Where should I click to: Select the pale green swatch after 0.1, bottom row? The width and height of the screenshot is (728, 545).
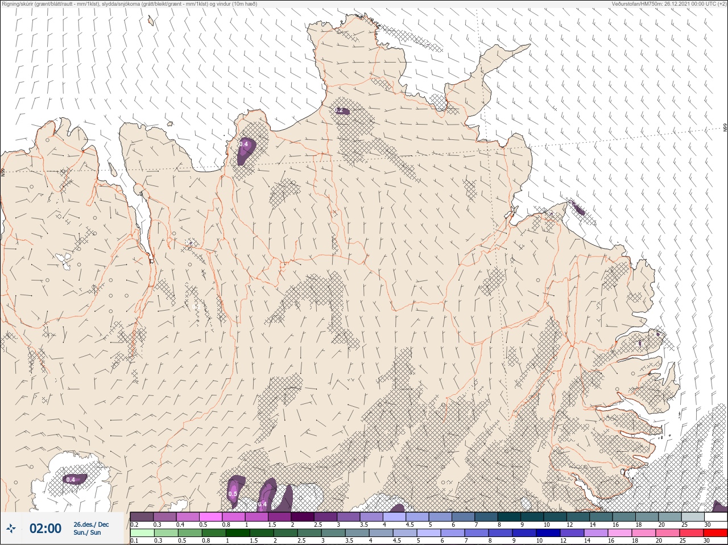(142, 533)
